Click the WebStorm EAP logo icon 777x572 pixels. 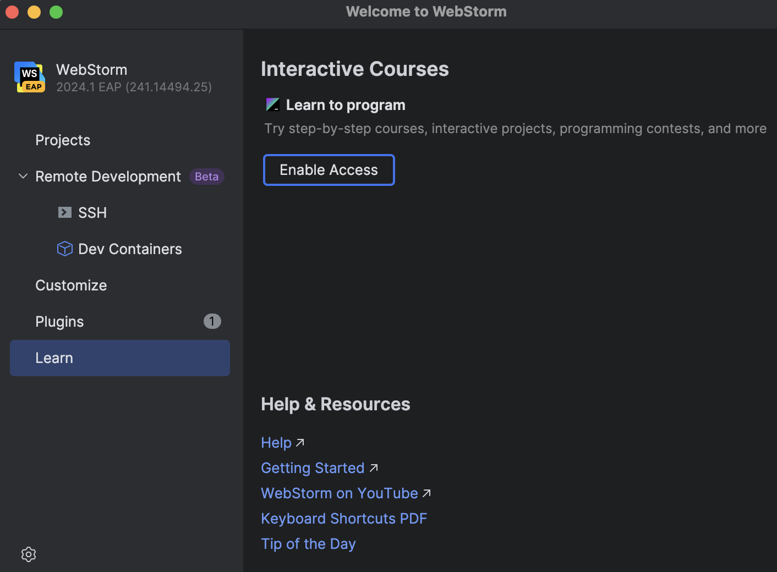coord(30,78)
